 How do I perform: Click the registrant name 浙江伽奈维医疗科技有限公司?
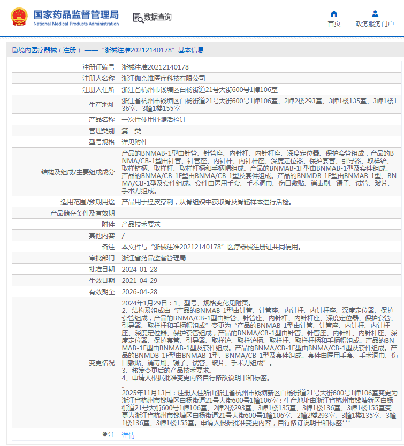coord(163,79)
